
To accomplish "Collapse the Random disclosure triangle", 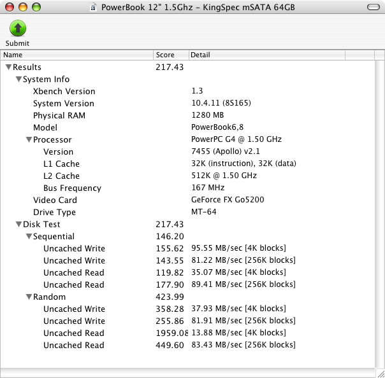I will pos(29,297).
